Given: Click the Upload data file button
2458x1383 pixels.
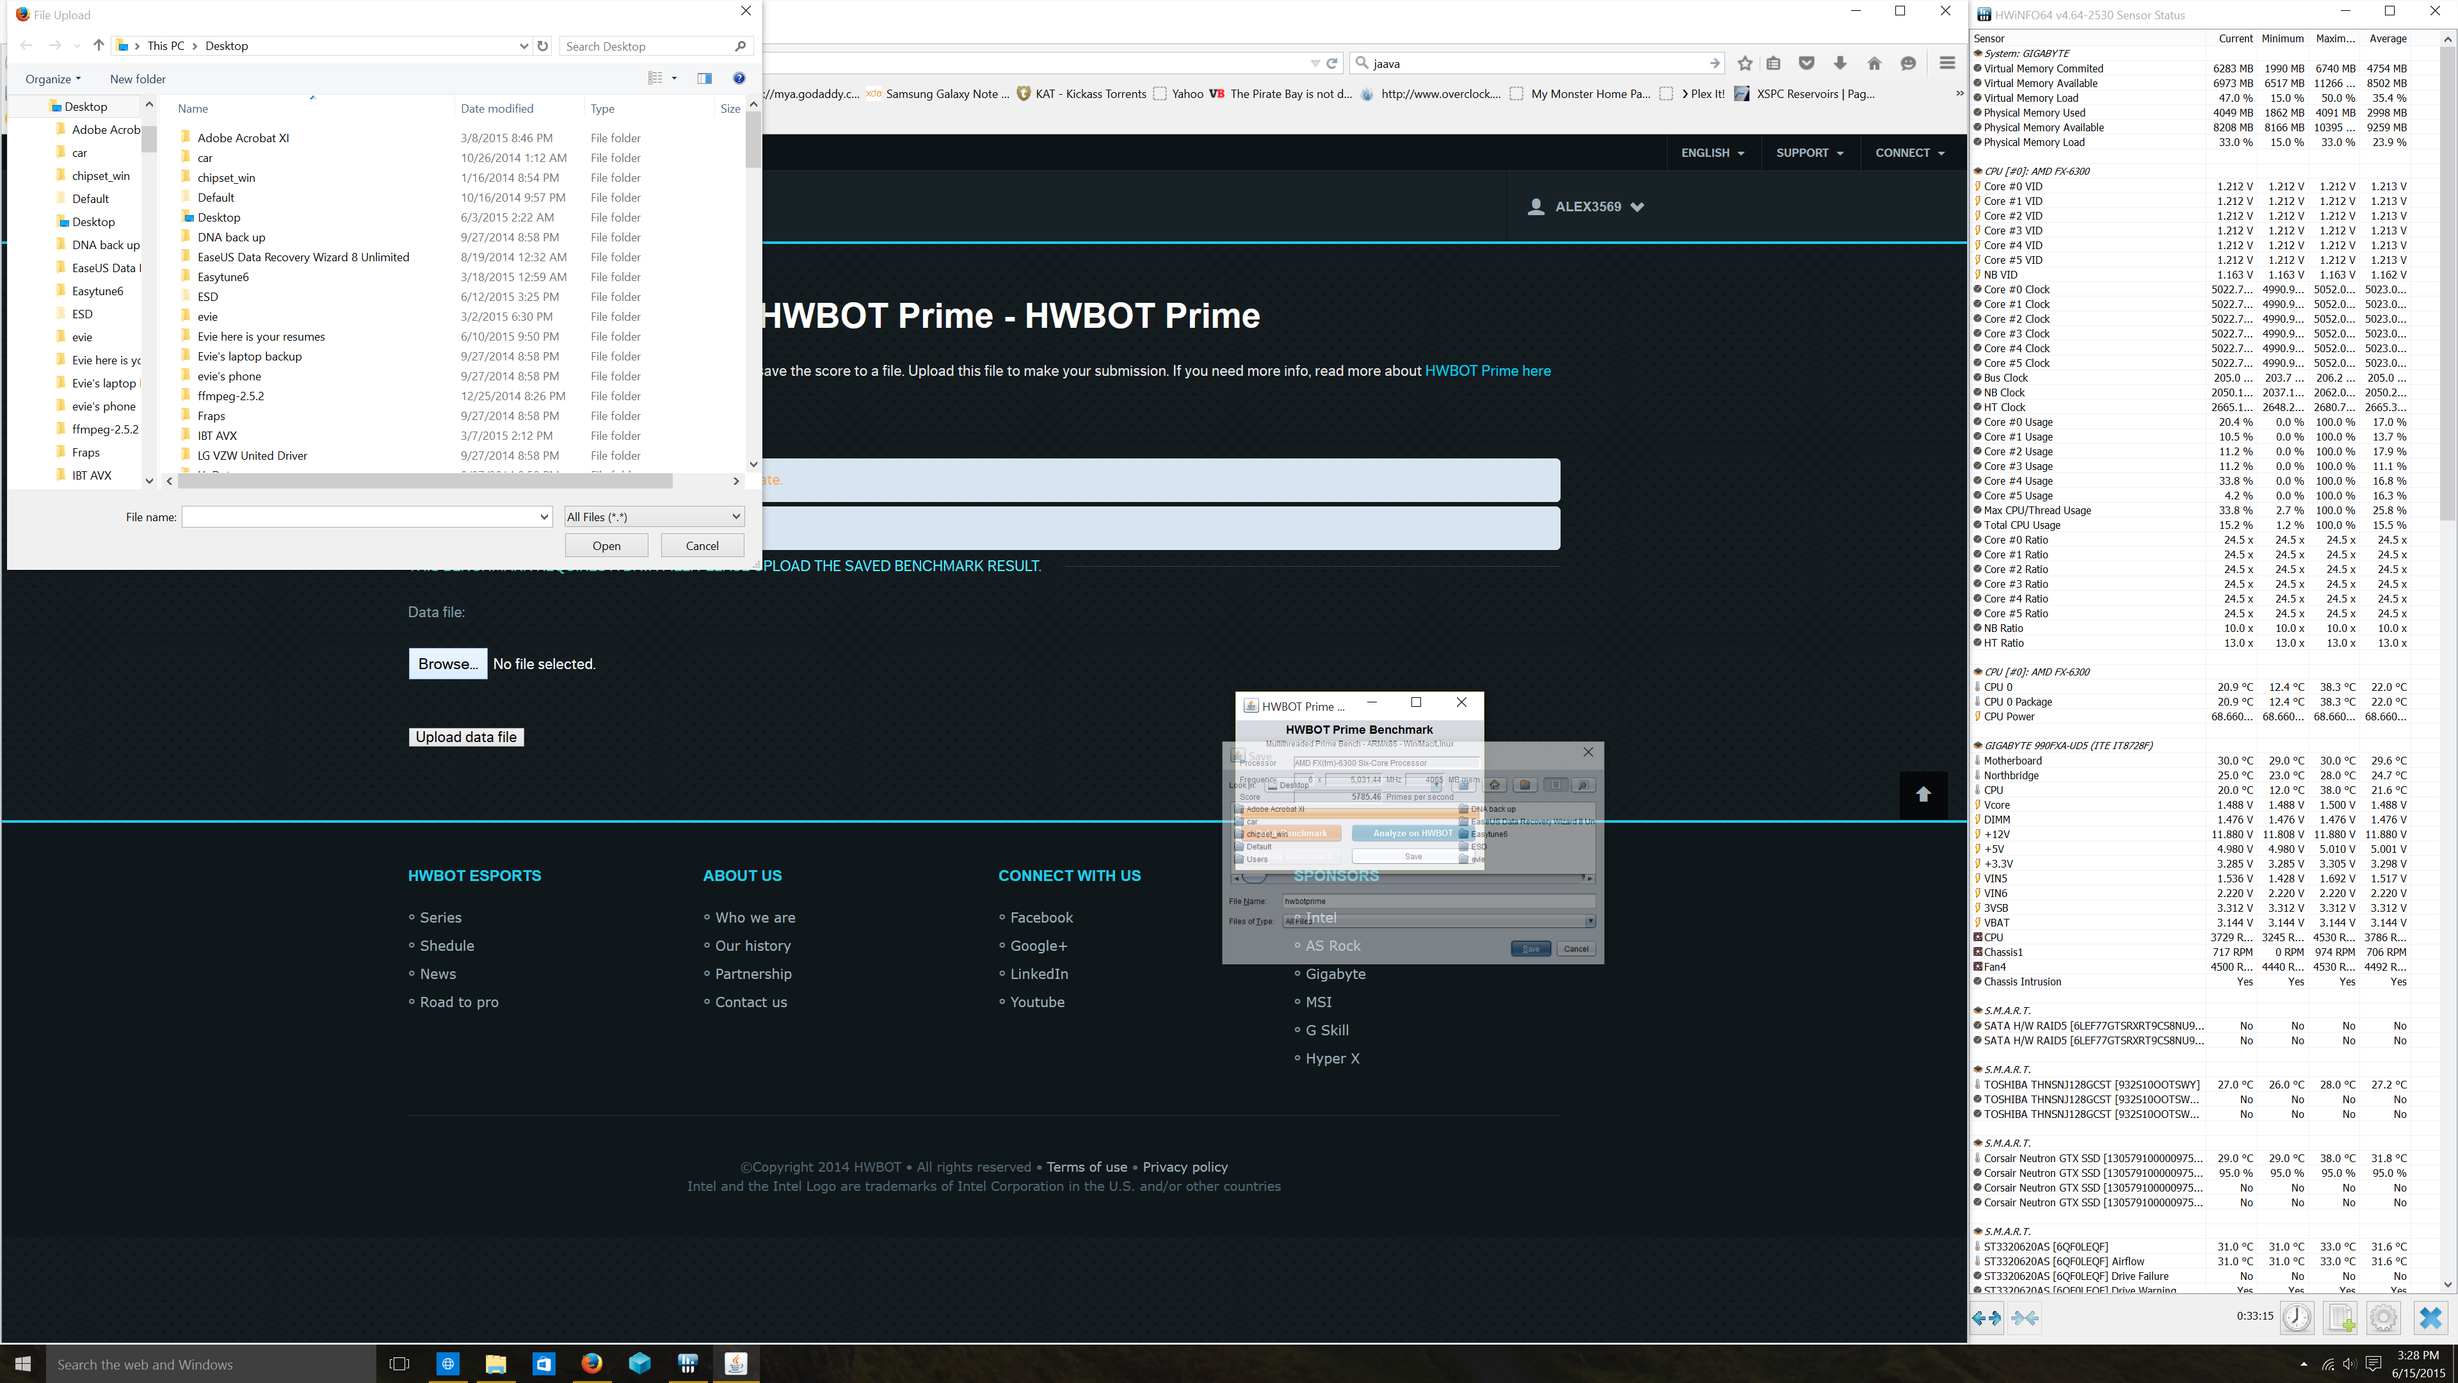Looking at the screenshot, I should 465,737.
